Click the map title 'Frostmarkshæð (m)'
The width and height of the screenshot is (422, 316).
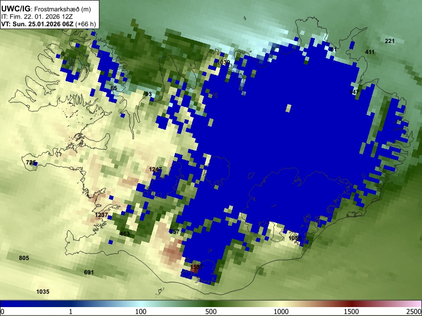click(63, 9)
